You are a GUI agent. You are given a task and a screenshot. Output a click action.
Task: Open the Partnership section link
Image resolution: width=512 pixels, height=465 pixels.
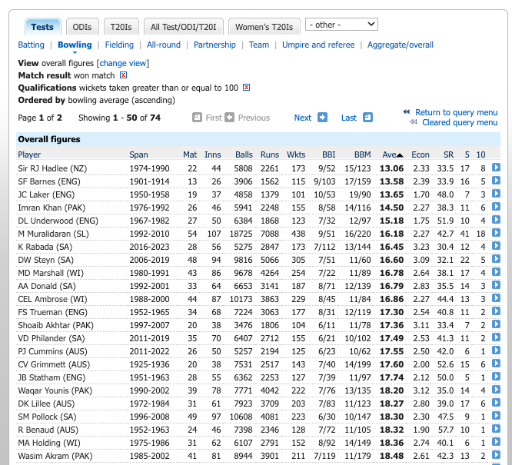pyautogui.click(x=214, y=45)
